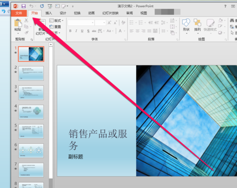The image size is (237, 188).
Task: Select slide 4 thumbnail
Action: tap(31, 112)
